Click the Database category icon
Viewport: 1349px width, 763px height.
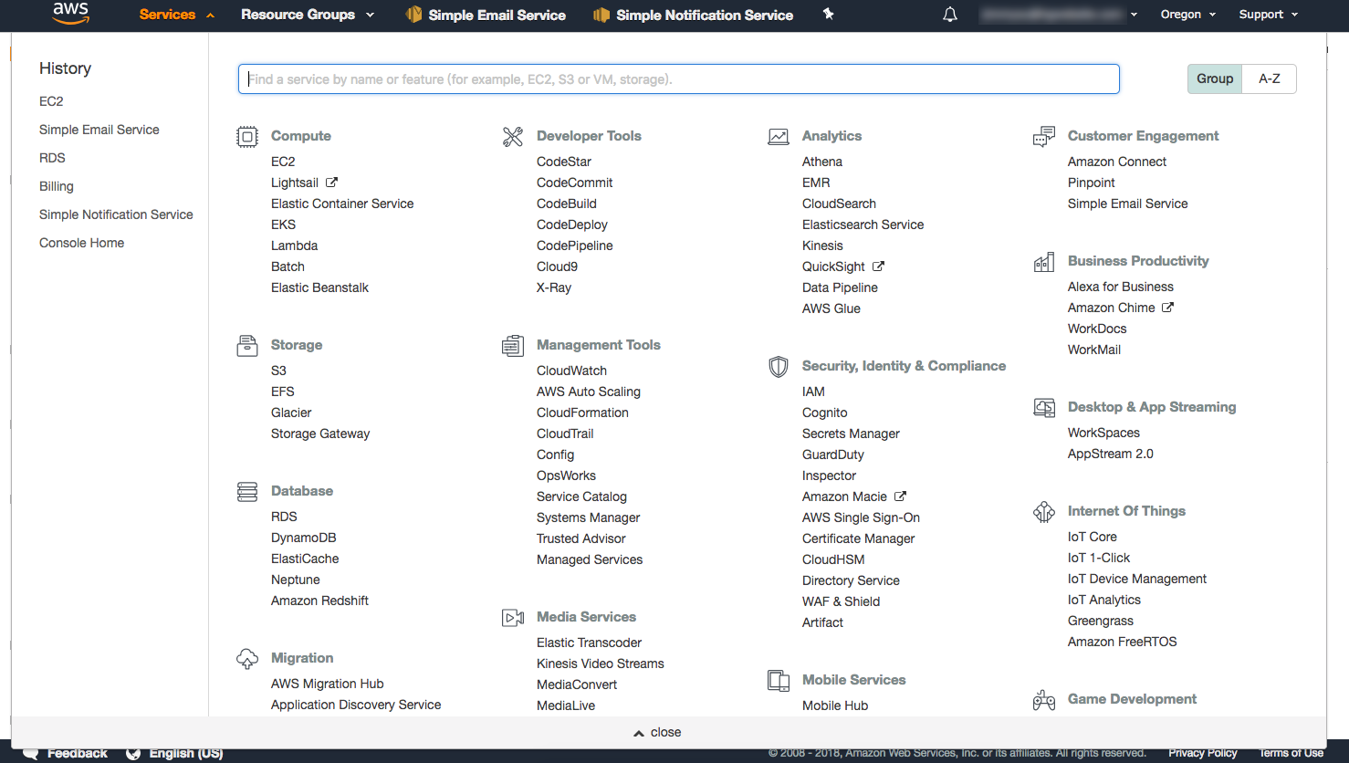tap(246, 492)
